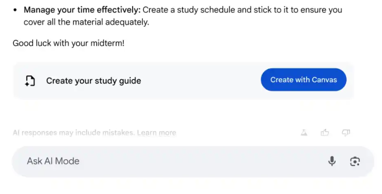Open Google Lens camera search icon

tap(355, 161)
